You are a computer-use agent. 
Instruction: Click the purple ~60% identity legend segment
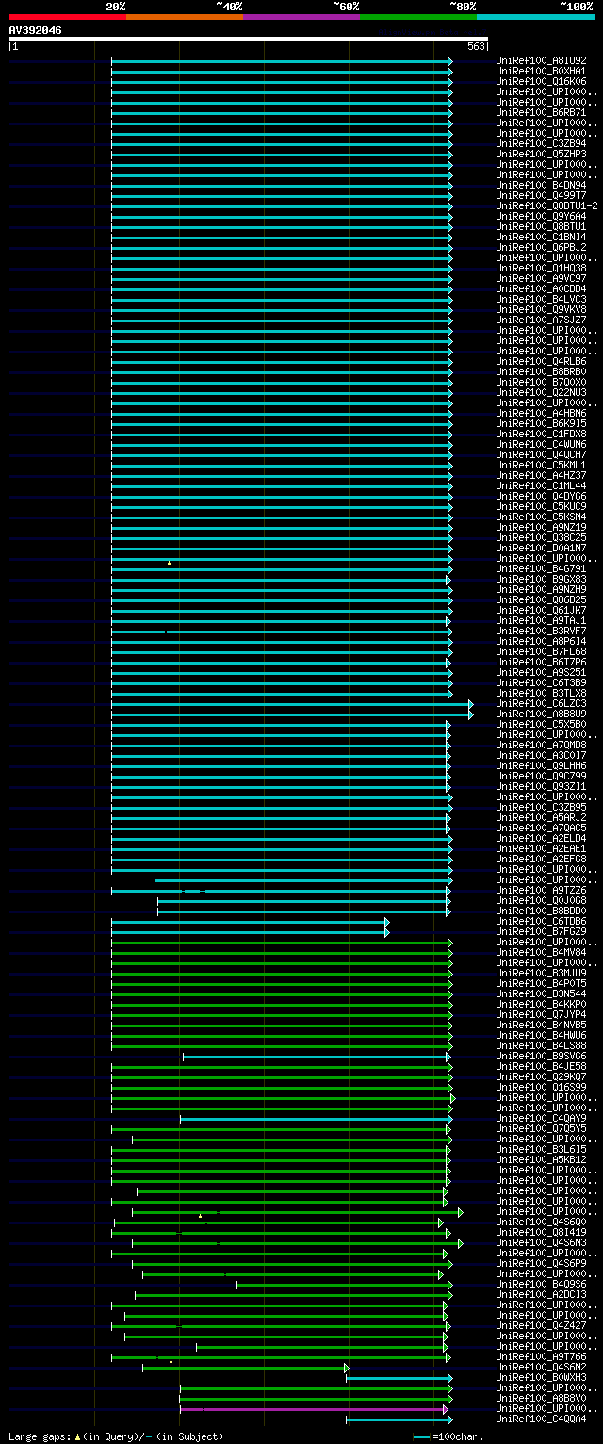point(301,16)
